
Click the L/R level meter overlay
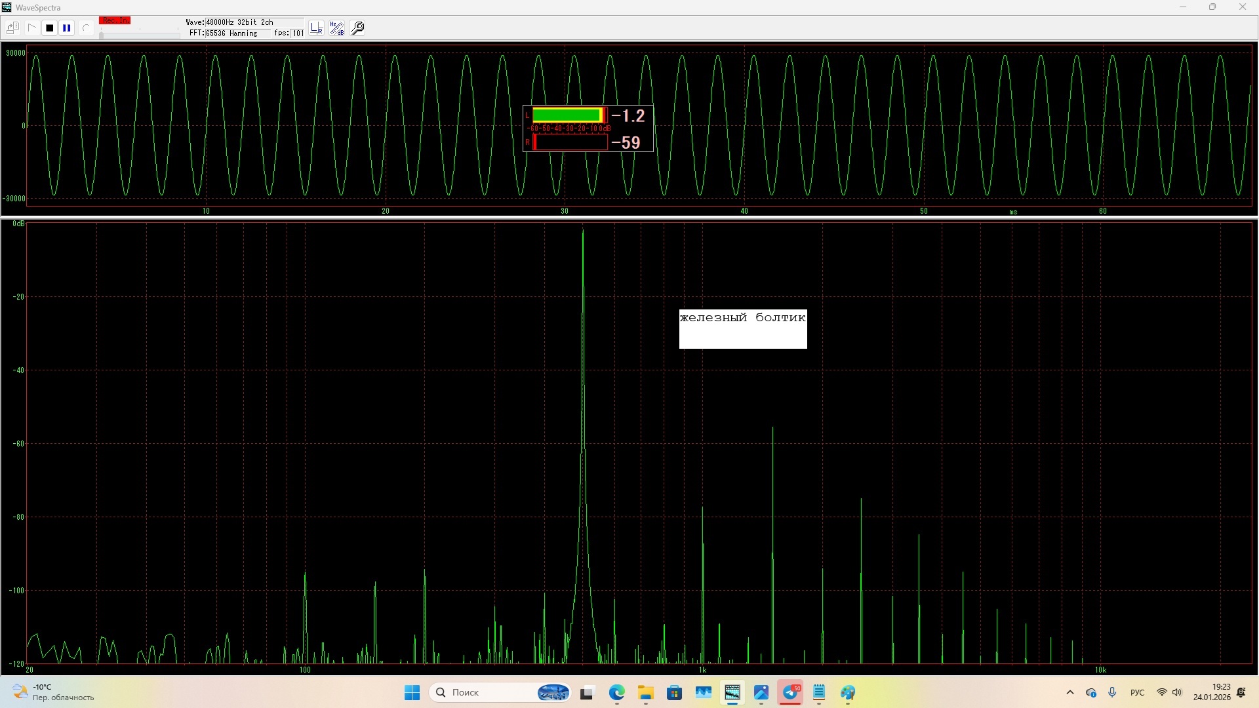click(x=588, y=128)
